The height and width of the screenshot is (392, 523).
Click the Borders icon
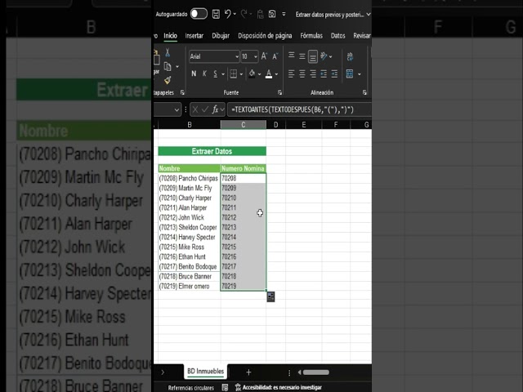coord(234,73)
